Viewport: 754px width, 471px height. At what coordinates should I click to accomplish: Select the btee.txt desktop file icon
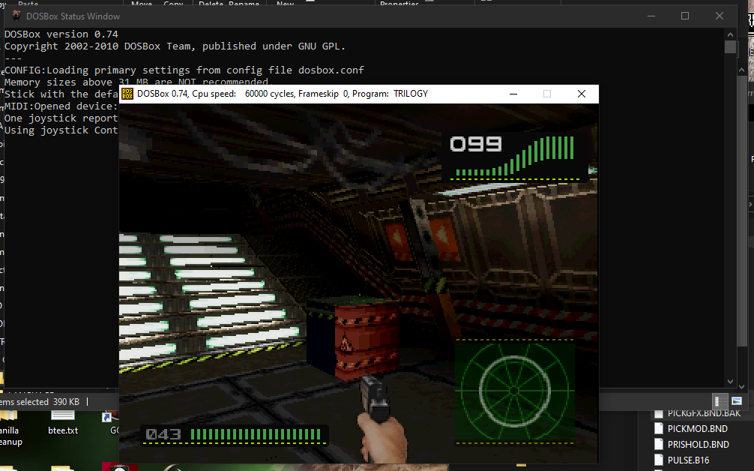point(62,416)
